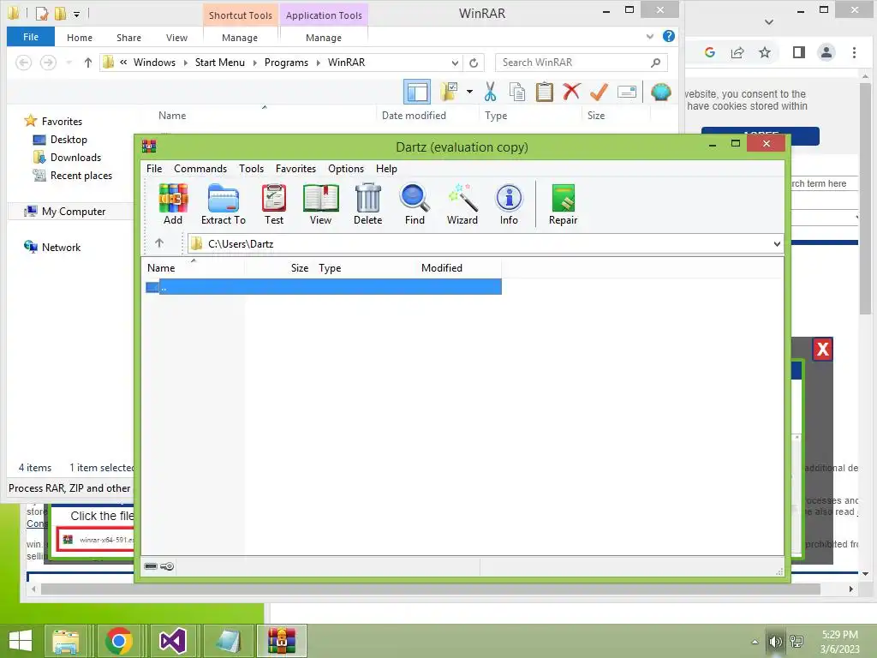This screenshot has width=877, height=658.
Task: Open the Find magnifier tool
Action: point(415,204)
